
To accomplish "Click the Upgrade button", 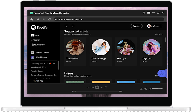I will point(136,26).
